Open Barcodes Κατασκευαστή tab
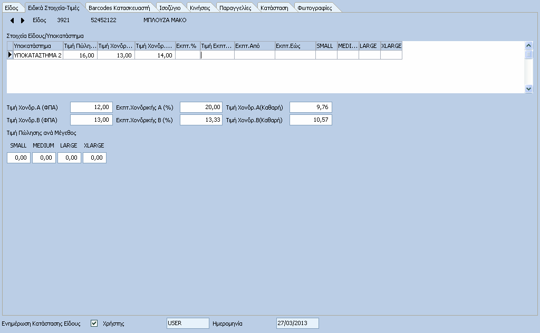This screenshot has width=540, height=333. [119, 7]
